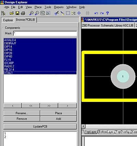Image resolution: width=137 pixels, height=146 pixels.
Task: Click the down arrow icon left of File
Action: 7,8
